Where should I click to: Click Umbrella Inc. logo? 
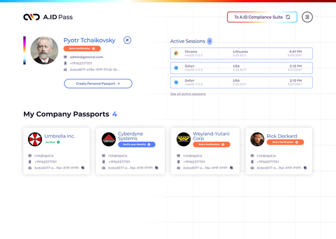pyautogui.click(x=35, y=139)
